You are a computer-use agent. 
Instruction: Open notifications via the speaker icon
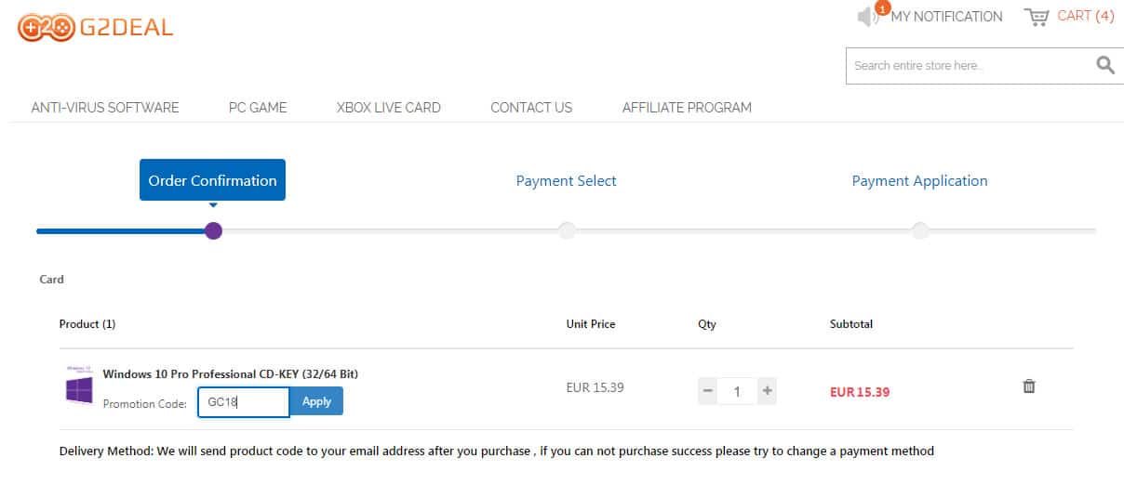coord(868,17)
